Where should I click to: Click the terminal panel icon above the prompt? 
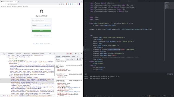(86, 74)
